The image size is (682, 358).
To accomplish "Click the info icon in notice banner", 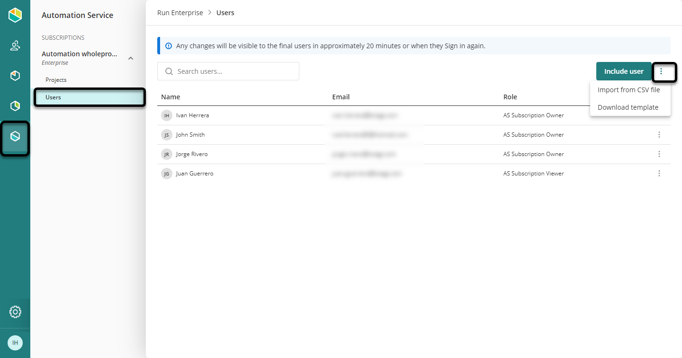I will (x=169, y=46).
